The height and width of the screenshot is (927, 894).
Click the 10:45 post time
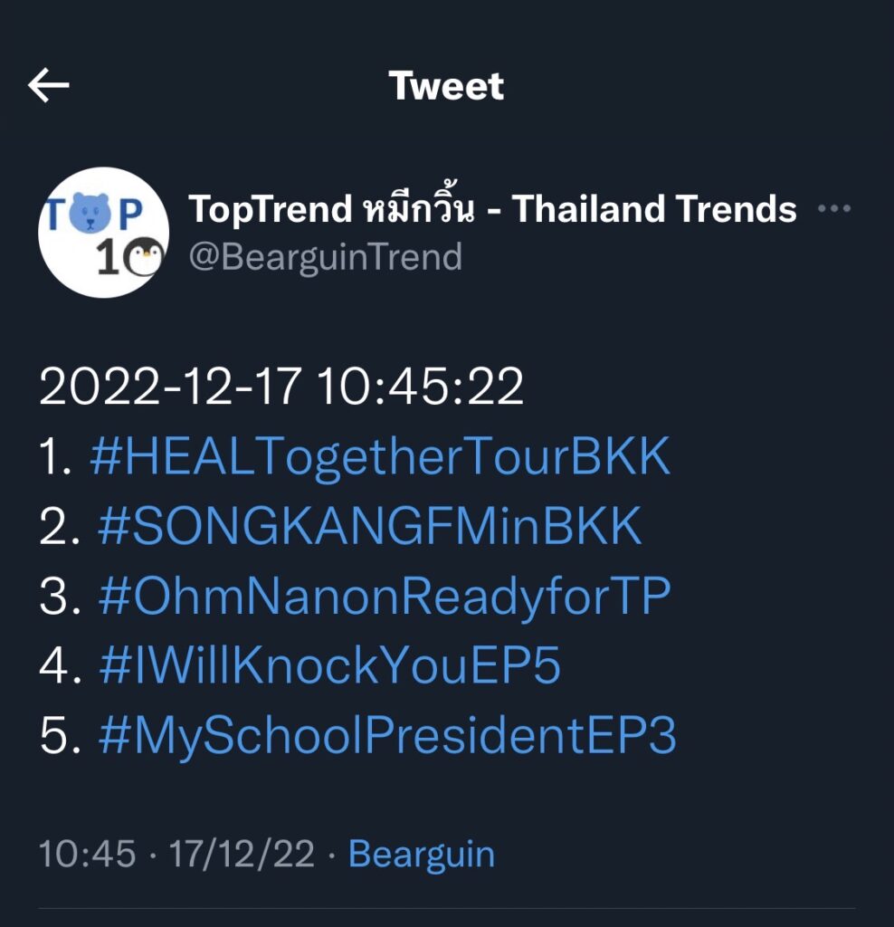[x=87, y=854]
